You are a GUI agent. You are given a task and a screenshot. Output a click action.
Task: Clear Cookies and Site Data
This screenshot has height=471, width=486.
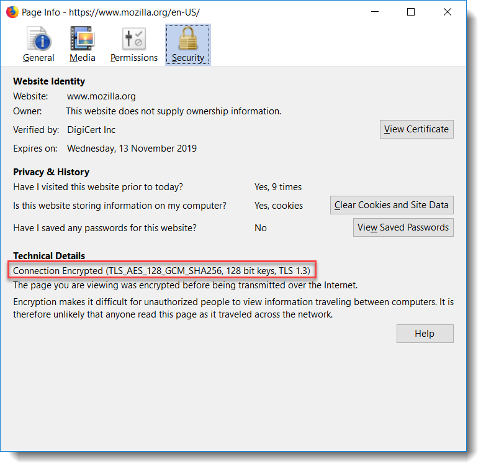coord(391,205)
